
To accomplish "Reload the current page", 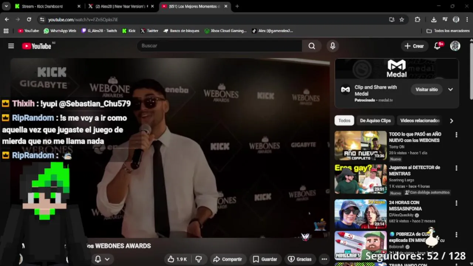I will [x=29, y=19].
